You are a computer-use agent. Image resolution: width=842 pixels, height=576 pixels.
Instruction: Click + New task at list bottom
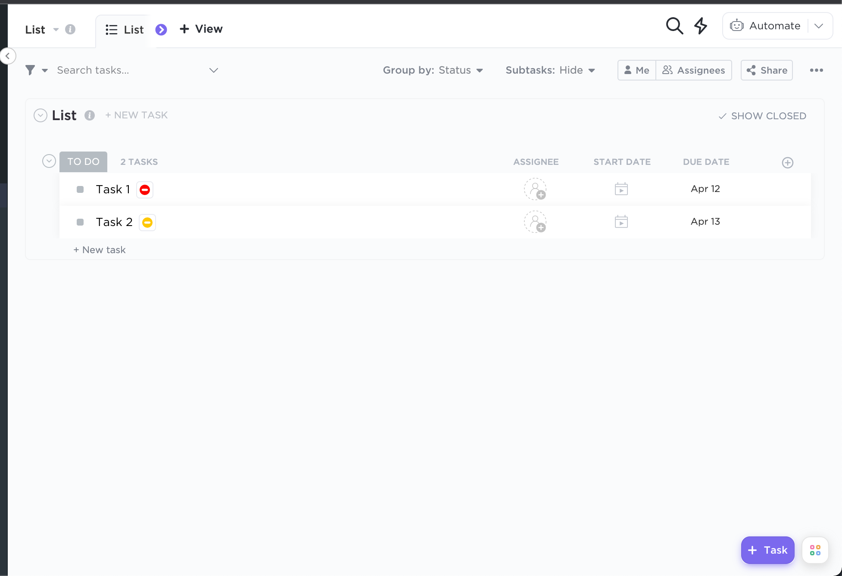pos(100,250)
